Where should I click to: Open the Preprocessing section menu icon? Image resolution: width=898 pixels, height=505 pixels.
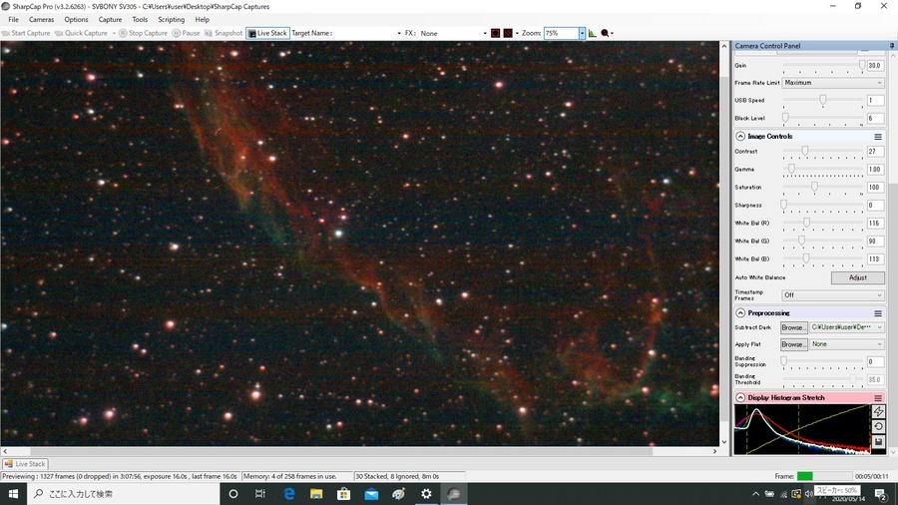(878, 313)
